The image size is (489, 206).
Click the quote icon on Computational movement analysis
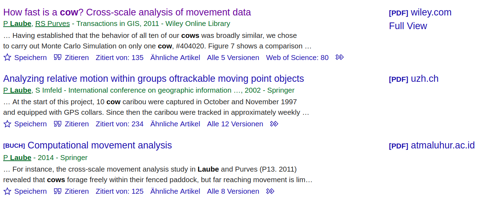point(58,191)
